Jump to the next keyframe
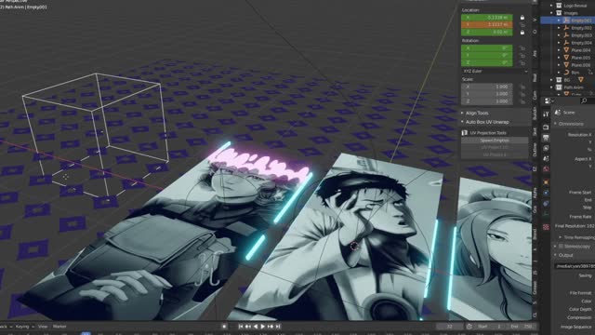The width and height of the screenshot is (595, 335). [x=271, y=327]
